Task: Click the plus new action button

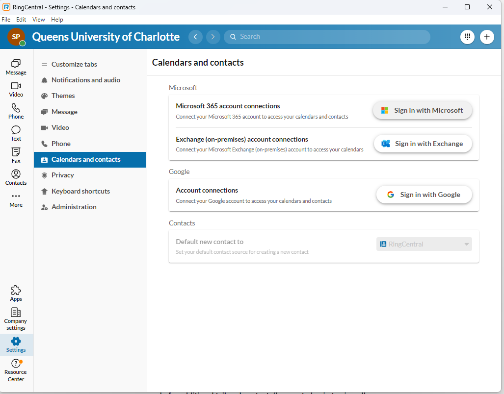Action: coord(487,37)
